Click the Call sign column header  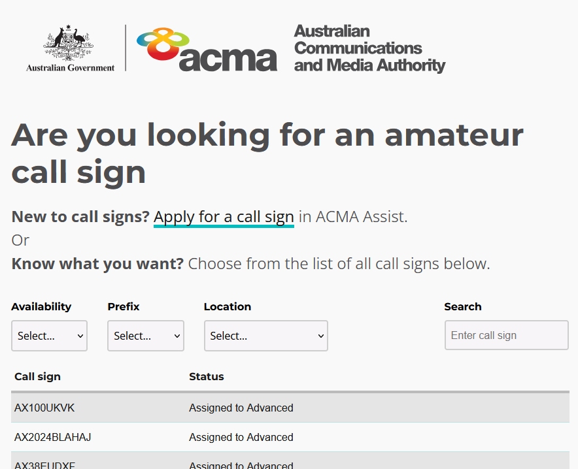coord(37,376)
